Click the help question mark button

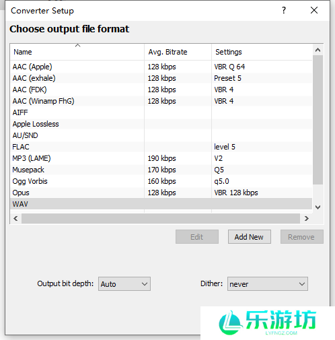284,10
